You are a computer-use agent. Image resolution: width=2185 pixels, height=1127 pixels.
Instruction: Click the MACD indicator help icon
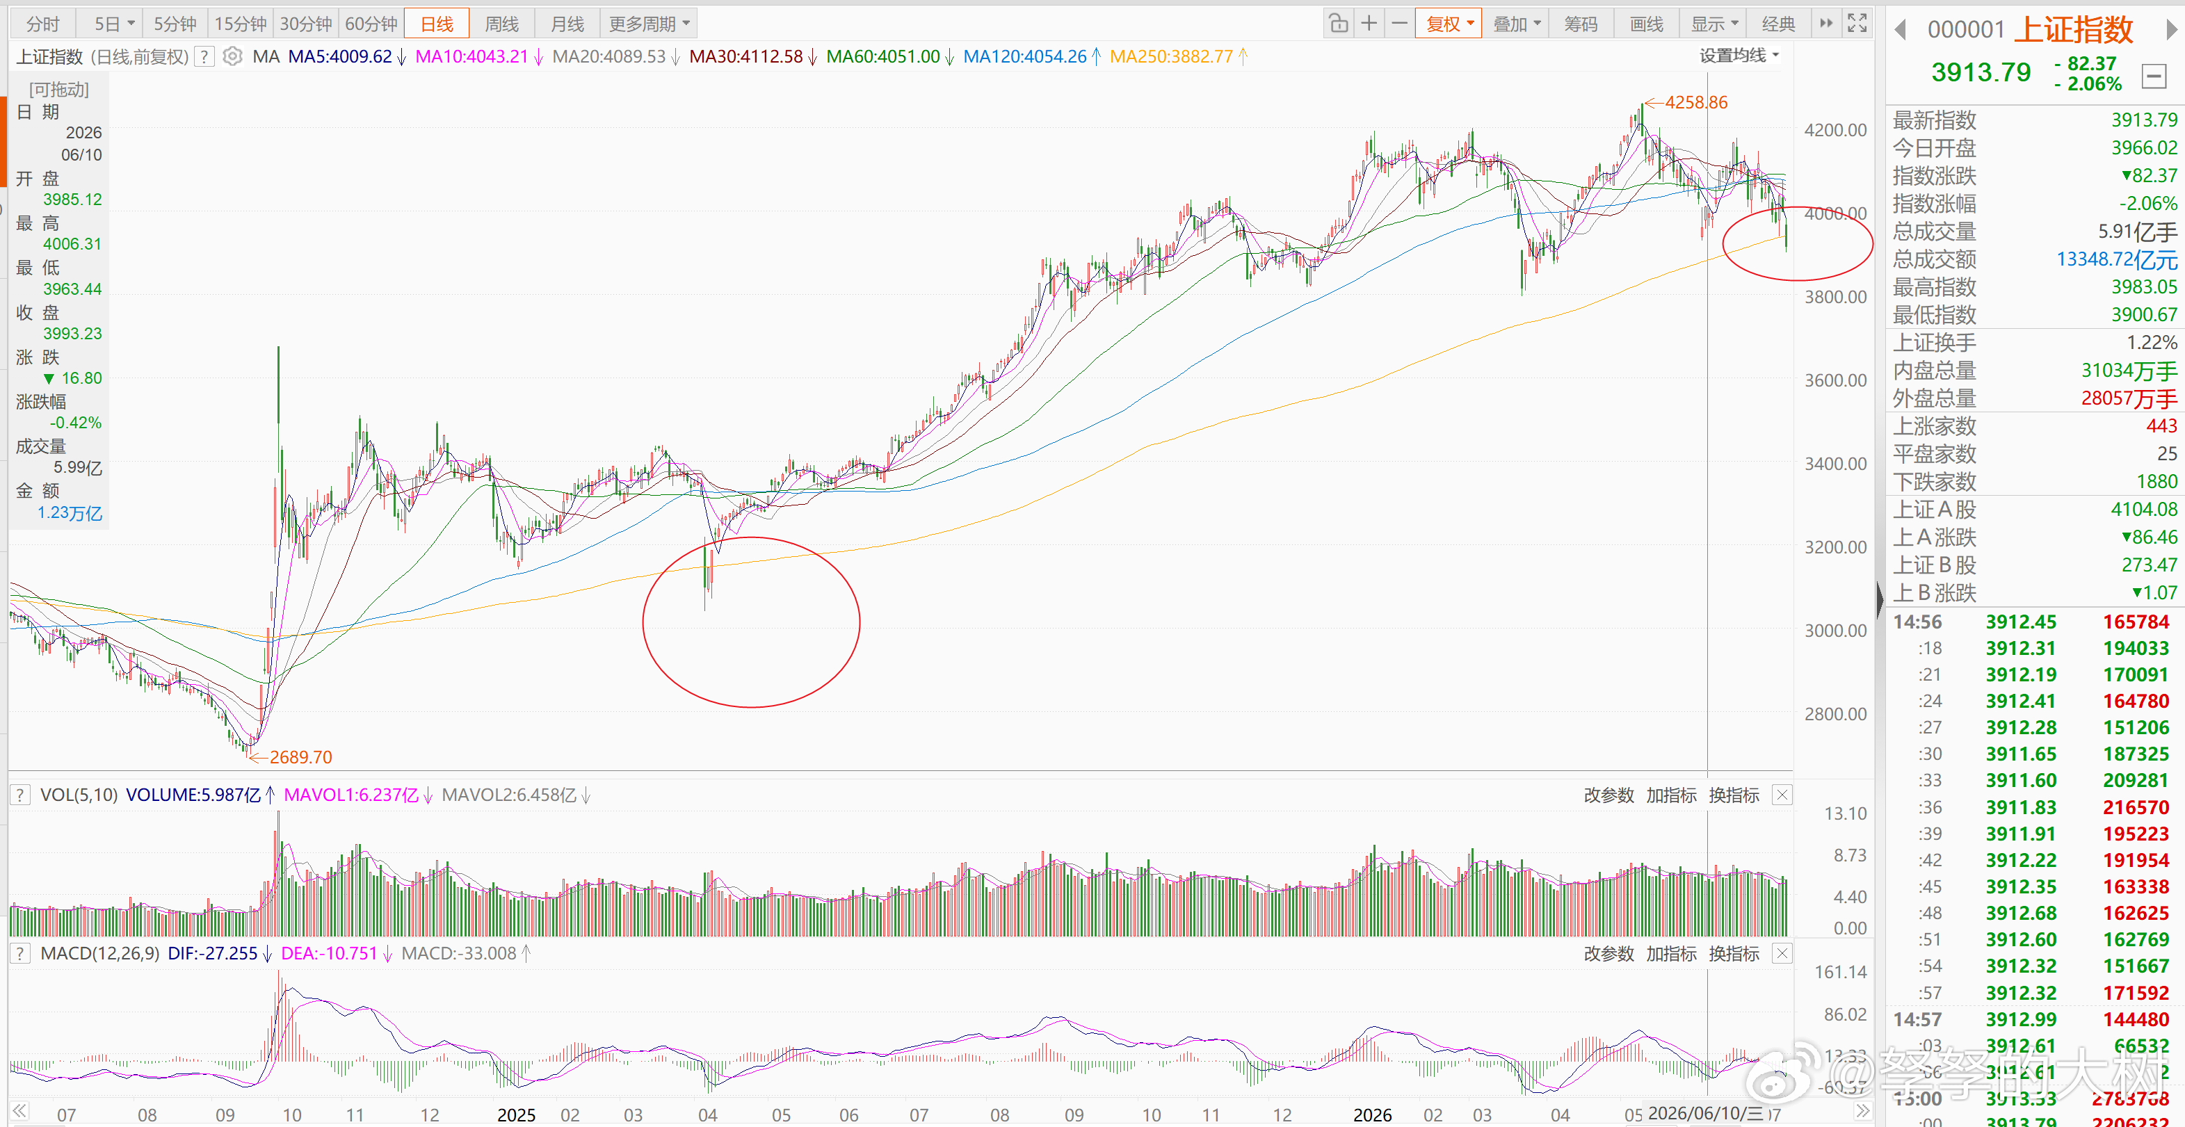pos(20,954)
